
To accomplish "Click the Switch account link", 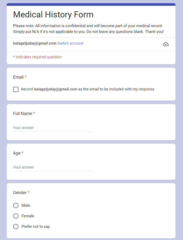I will point(70,43).
